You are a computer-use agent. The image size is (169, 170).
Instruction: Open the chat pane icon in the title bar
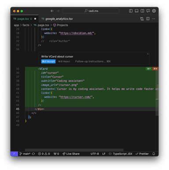pyautogui.click(x=148, y=11)
